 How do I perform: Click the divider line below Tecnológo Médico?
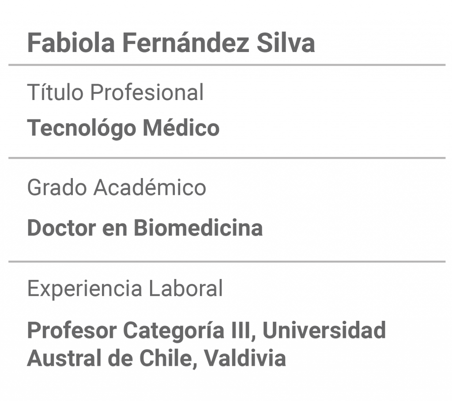[x=227, y=158]
